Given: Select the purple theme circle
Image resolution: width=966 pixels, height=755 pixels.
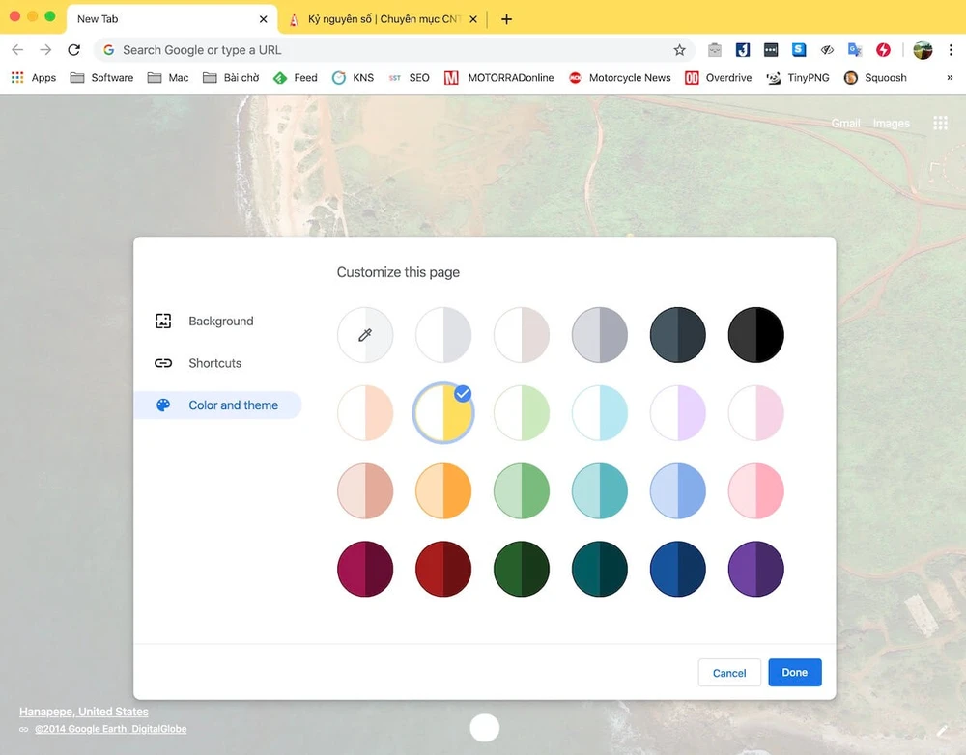Looking at the screenshot, I should coord(756,569).
